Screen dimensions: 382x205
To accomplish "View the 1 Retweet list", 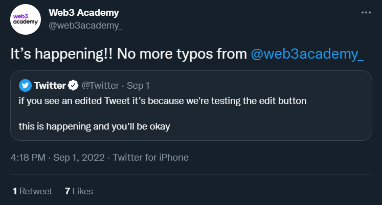I will pyautogui.click(x=32, y=191).
